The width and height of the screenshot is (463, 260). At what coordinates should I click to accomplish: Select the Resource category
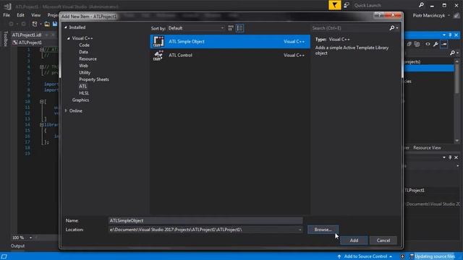point(88,58)
